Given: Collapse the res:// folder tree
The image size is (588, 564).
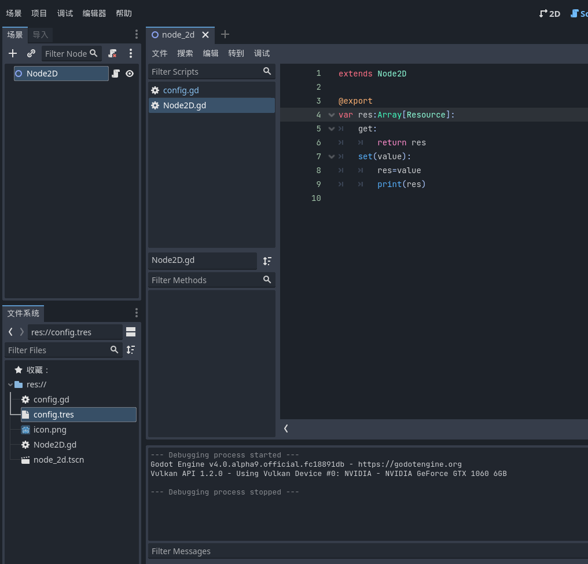Looking at the screenshot, I should tap(10, 384).
